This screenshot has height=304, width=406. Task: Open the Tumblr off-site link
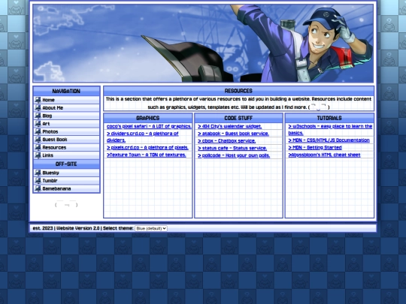[x=67, y=181]
